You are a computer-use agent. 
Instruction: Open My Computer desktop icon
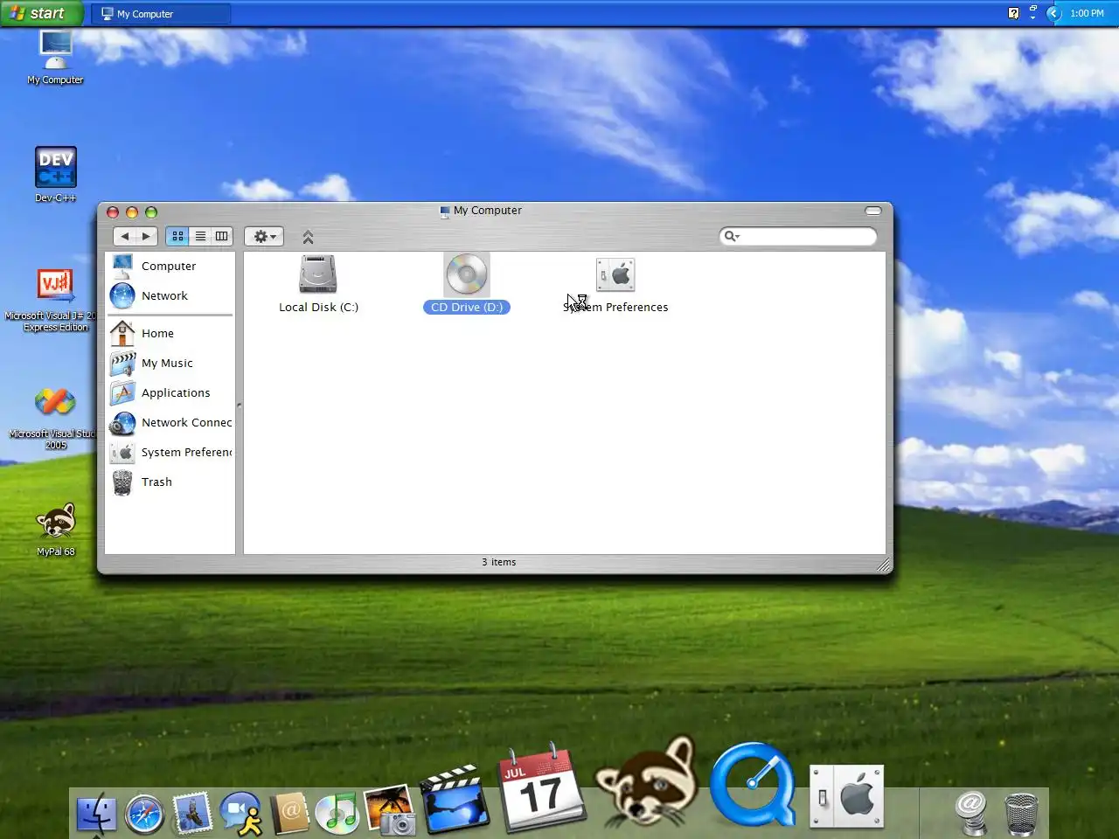[55, 57]
